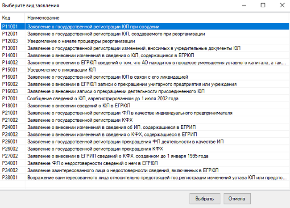This screenshot has height=208, width=290.
Task: Click the Выбрать button
Action: pyautogui.click(x=204, y=198)
